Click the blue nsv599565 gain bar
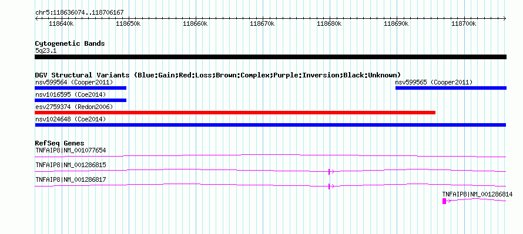 [x=451, y=88]
